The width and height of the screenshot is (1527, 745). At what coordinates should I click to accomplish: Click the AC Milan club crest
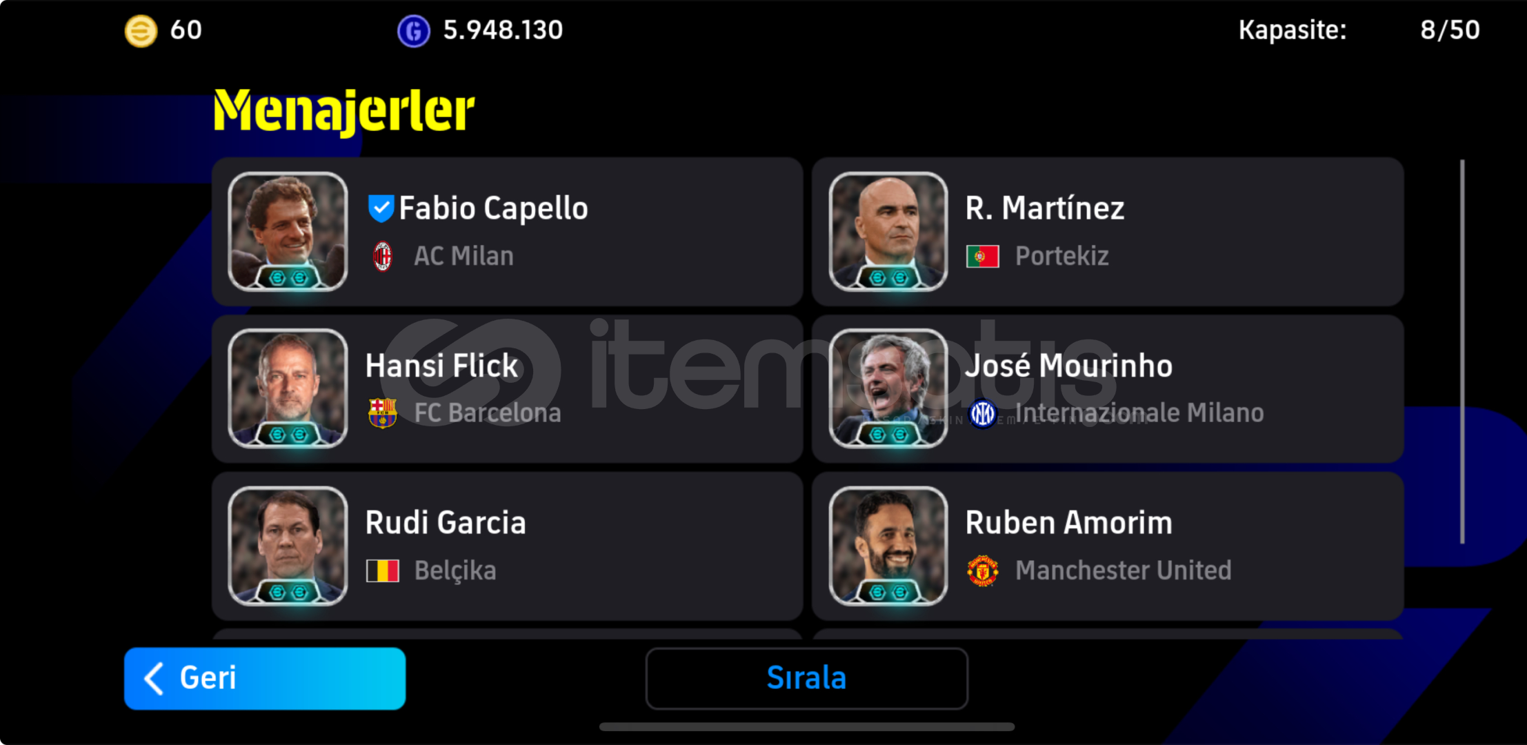pos(383,257)
